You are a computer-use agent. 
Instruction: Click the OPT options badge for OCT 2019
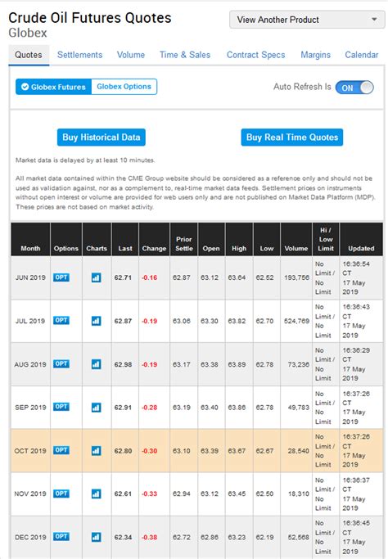(61, 450)
